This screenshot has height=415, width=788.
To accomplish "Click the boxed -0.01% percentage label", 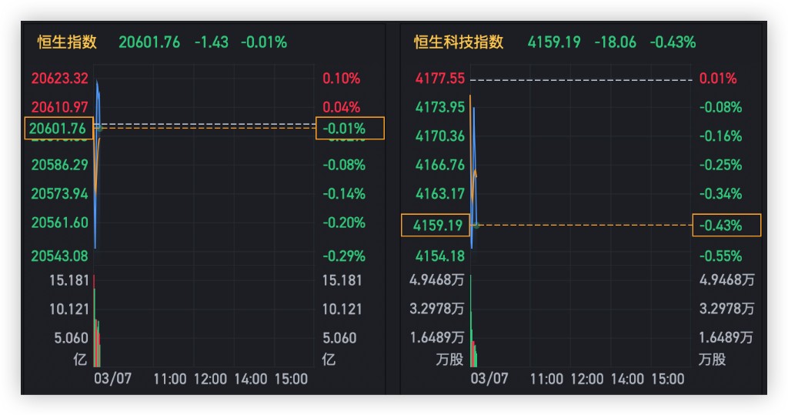I will click(349, 129).
